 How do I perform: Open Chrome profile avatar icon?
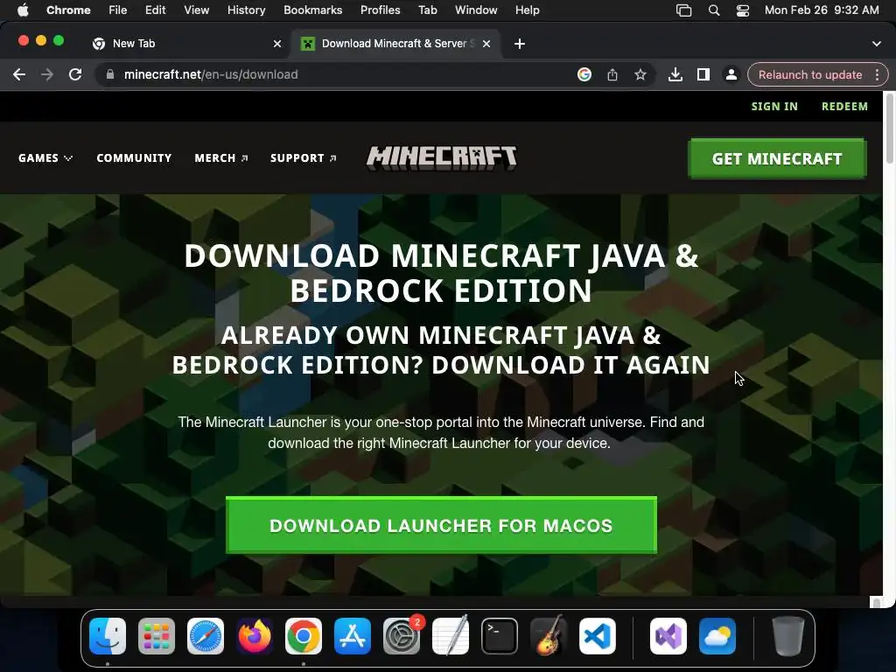(731, 74)
